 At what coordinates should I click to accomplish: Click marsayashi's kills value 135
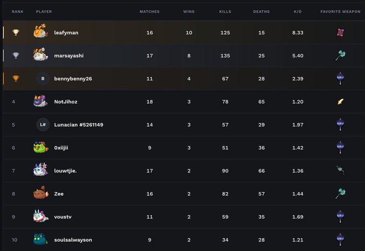click(x=225, y=56)
